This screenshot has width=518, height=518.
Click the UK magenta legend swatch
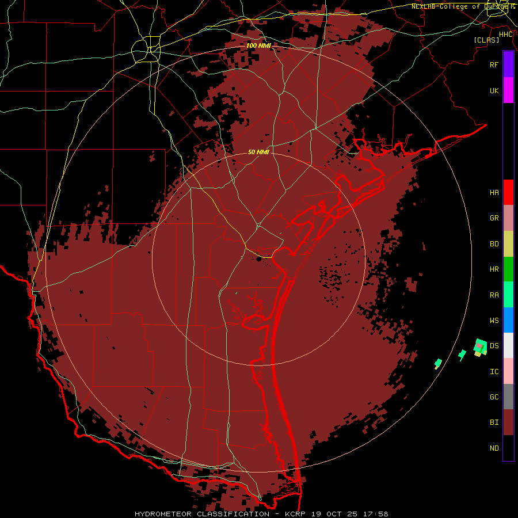coord(508,90)
